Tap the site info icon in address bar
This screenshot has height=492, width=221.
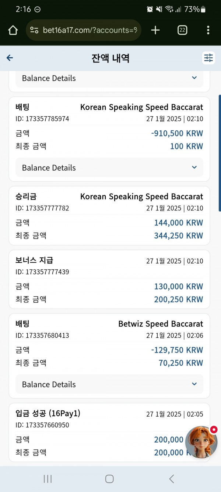click(34, 30)
